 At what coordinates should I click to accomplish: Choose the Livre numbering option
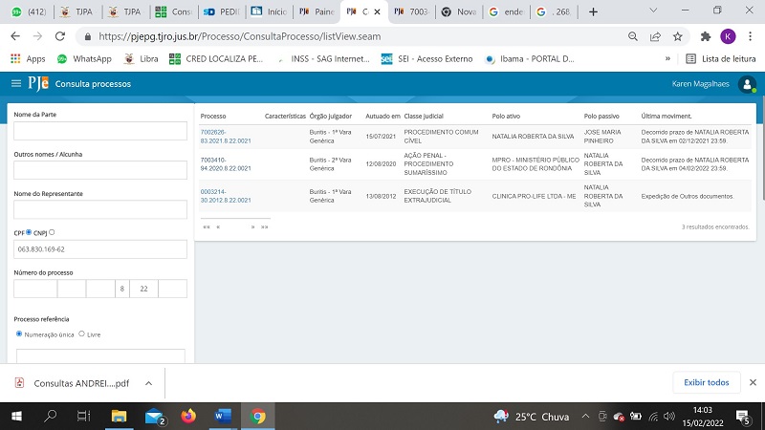[x=81, y=333]
